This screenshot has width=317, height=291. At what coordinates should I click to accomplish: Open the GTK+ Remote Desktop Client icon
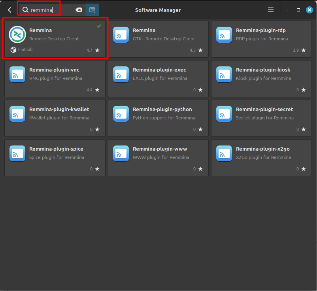click(121, 35)
